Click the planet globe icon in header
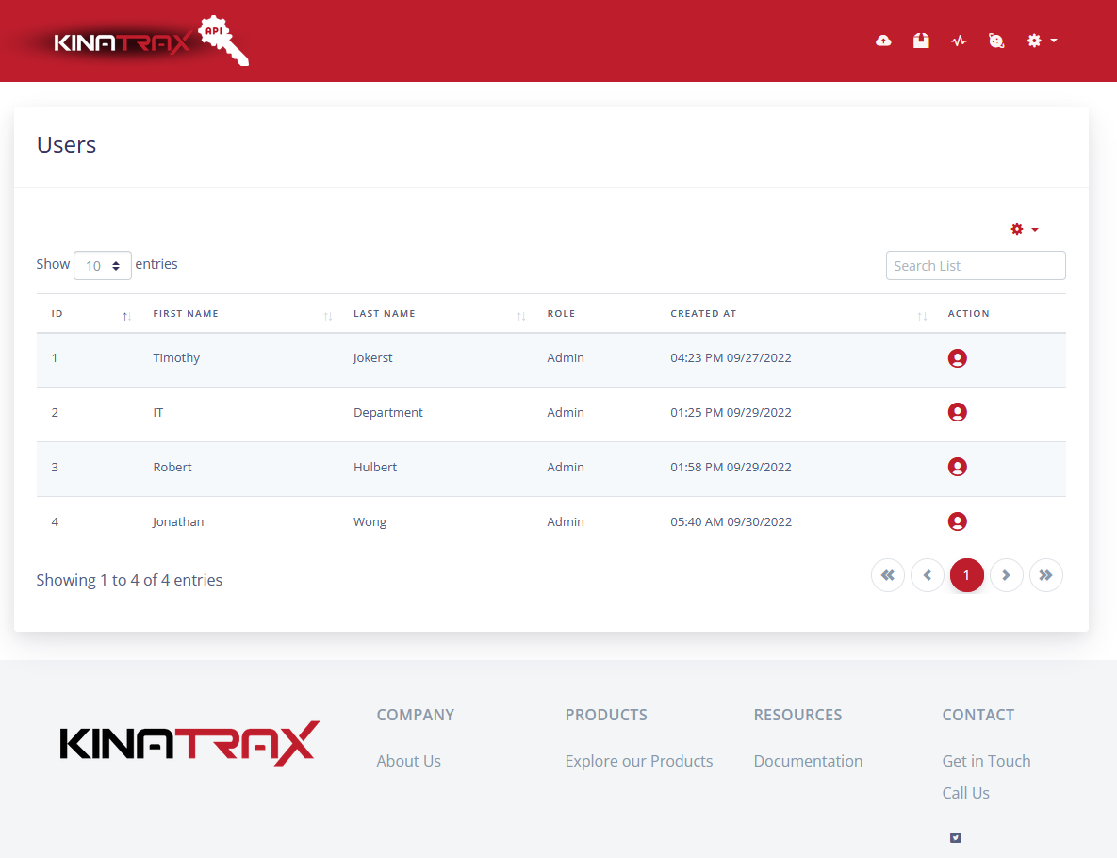1117x858 pixels. coord(996,41)
